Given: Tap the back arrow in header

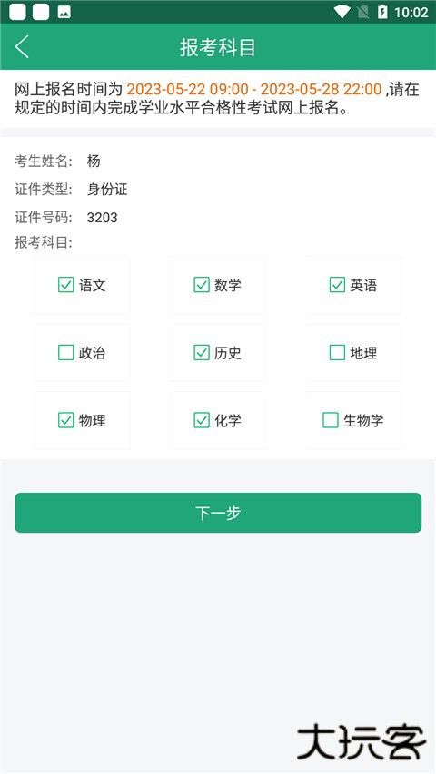Looking at the screenshot, I should 22,47.
